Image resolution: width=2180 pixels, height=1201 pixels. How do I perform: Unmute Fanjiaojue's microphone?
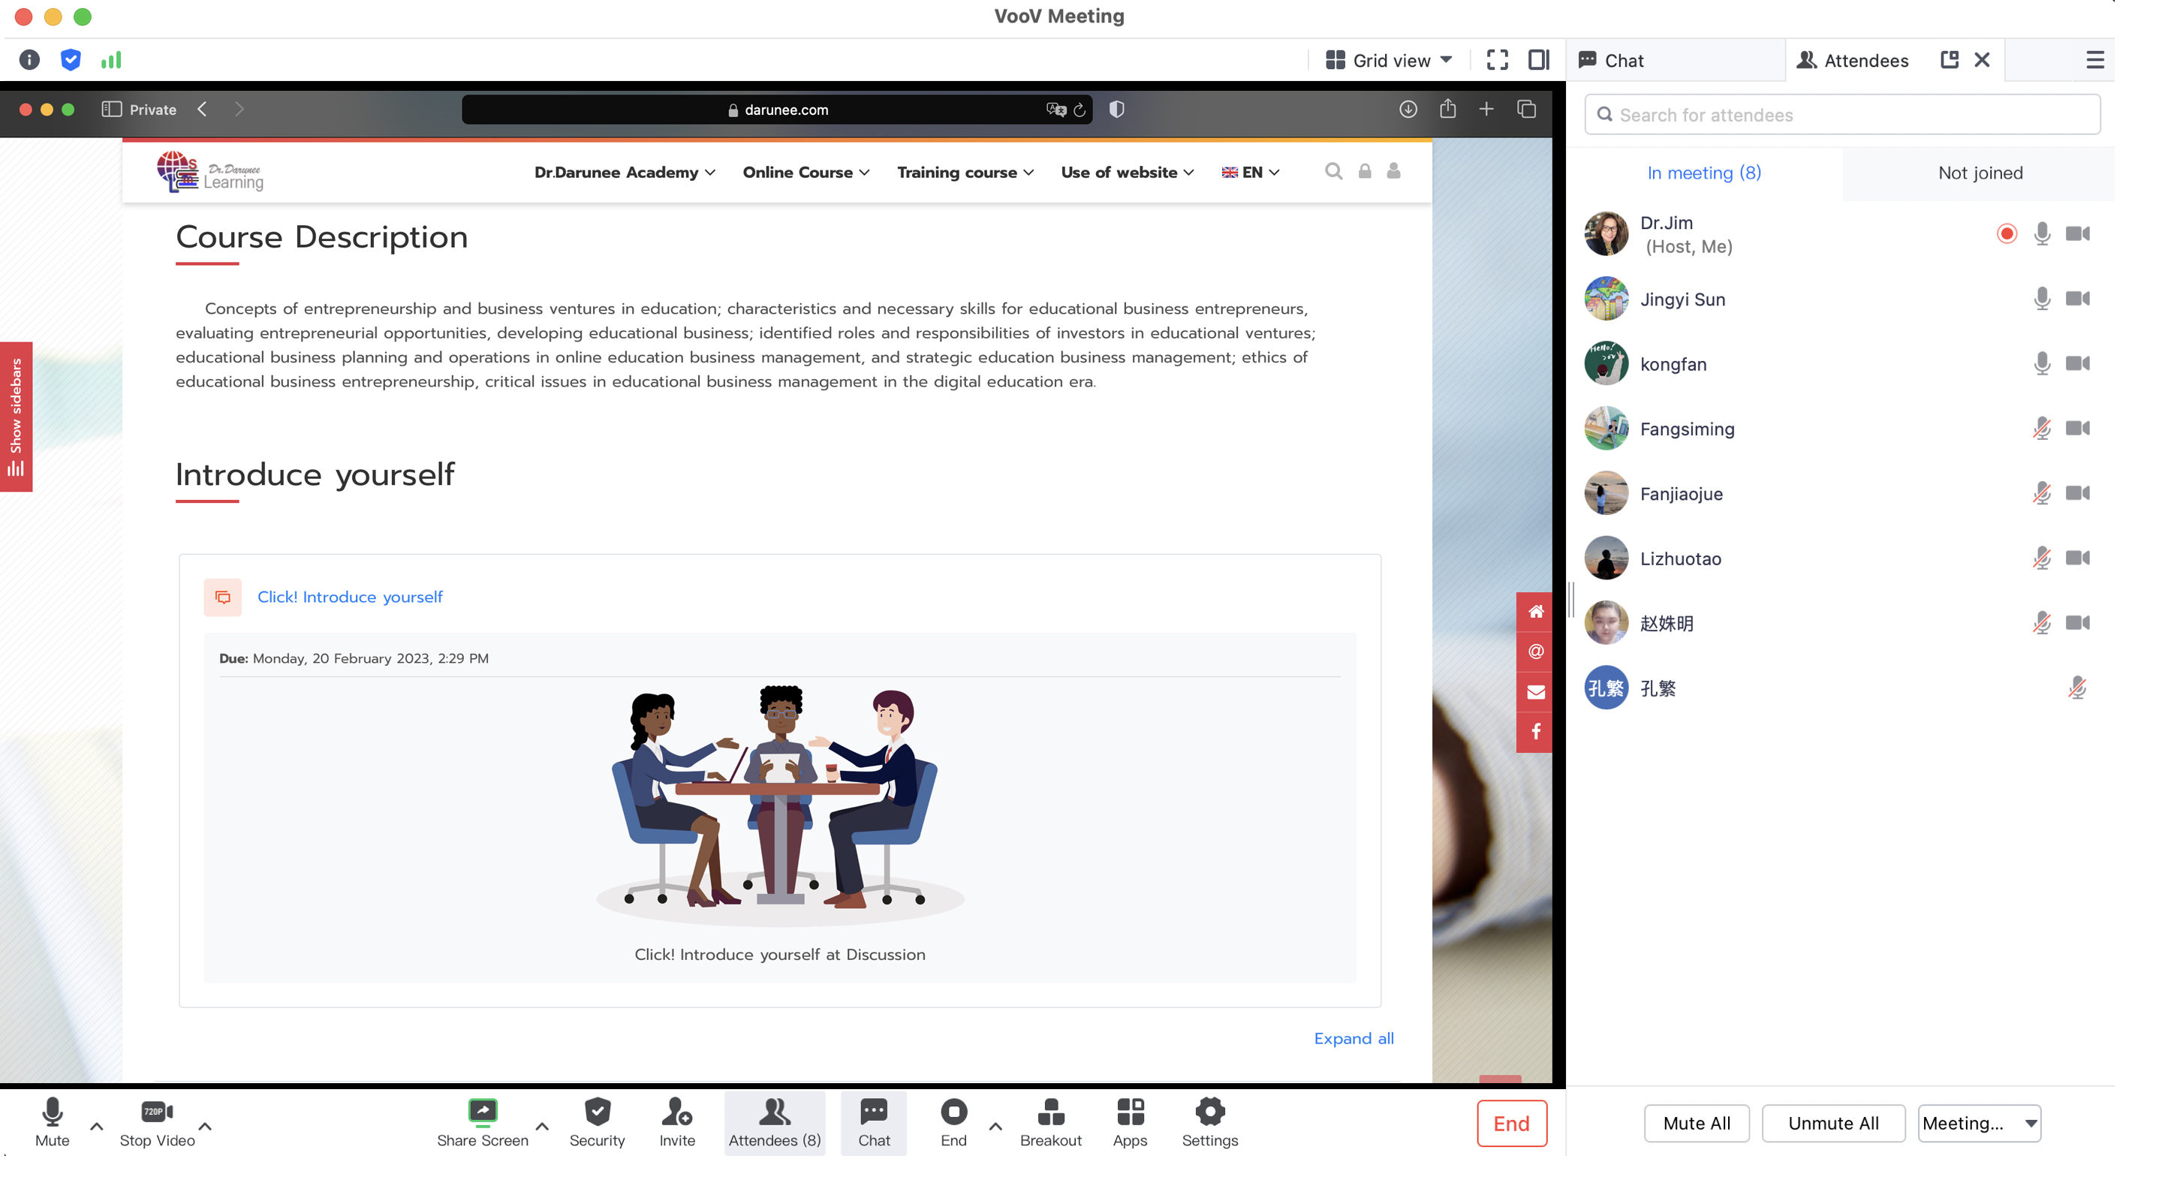[2042, 493]
